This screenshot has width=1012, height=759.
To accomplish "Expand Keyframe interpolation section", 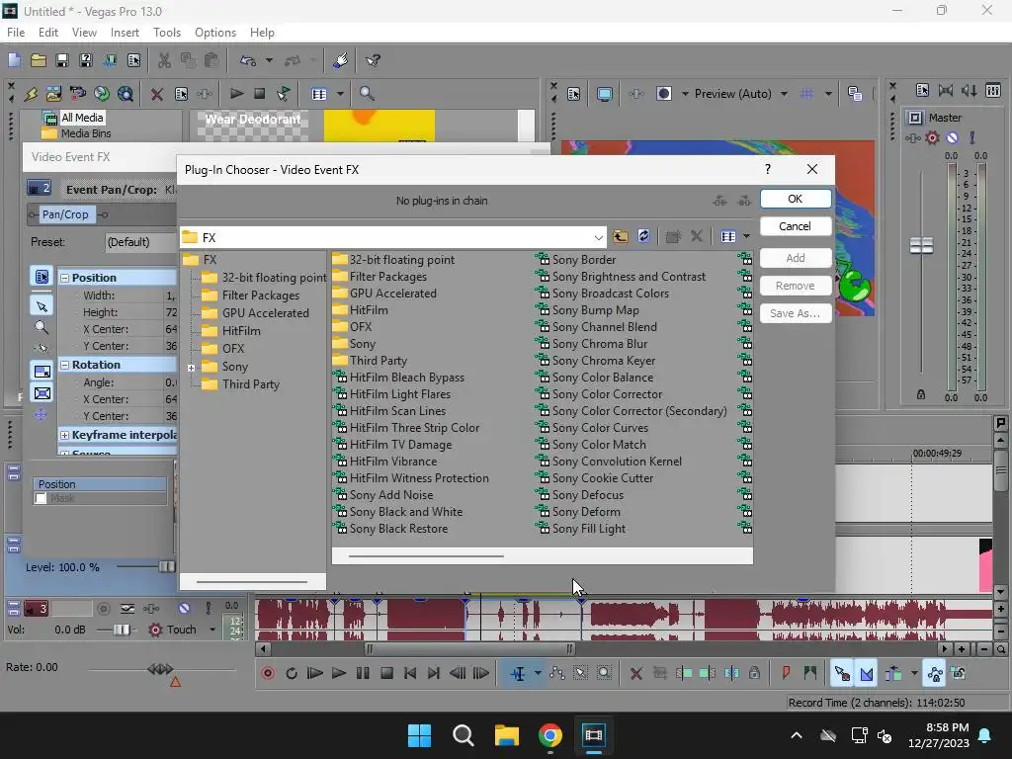I will (64, 435).
